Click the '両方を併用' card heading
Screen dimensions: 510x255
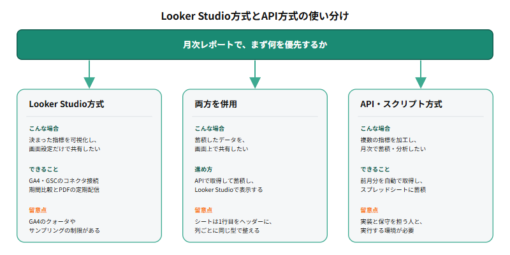tap(216, 104)
